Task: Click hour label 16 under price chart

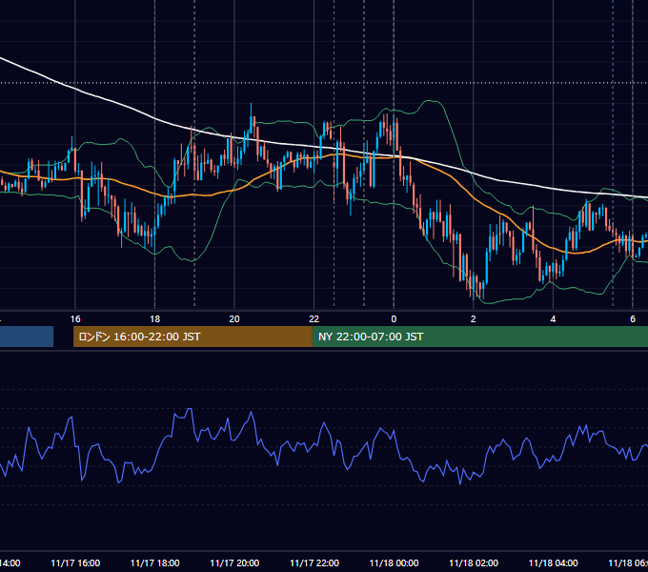Action: (x=75, y=319)
